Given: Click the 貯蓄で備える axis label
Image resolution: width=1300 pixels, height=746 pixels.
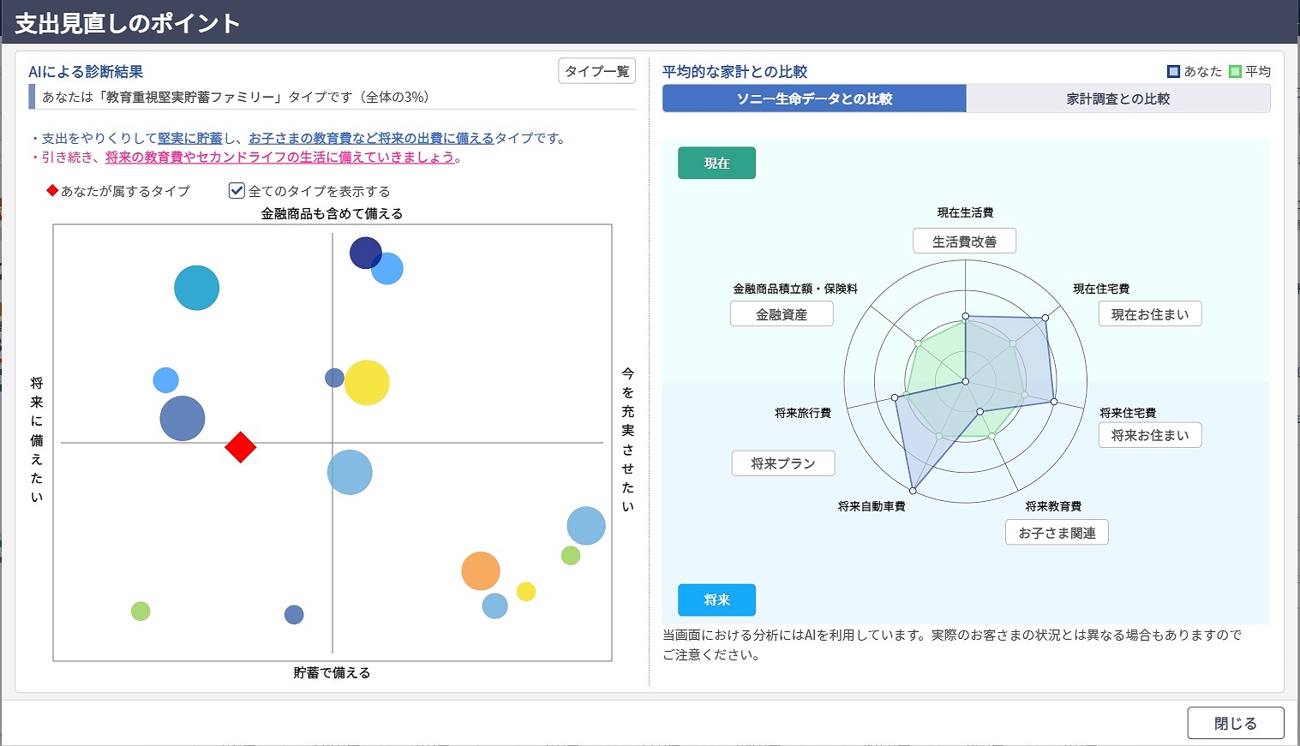Looking at the screenshot, I should 332,673.
